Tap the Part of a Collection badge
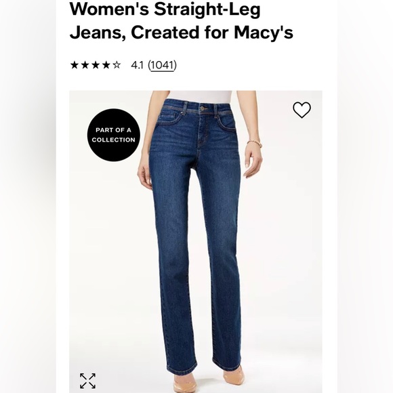 pos(114,135)
